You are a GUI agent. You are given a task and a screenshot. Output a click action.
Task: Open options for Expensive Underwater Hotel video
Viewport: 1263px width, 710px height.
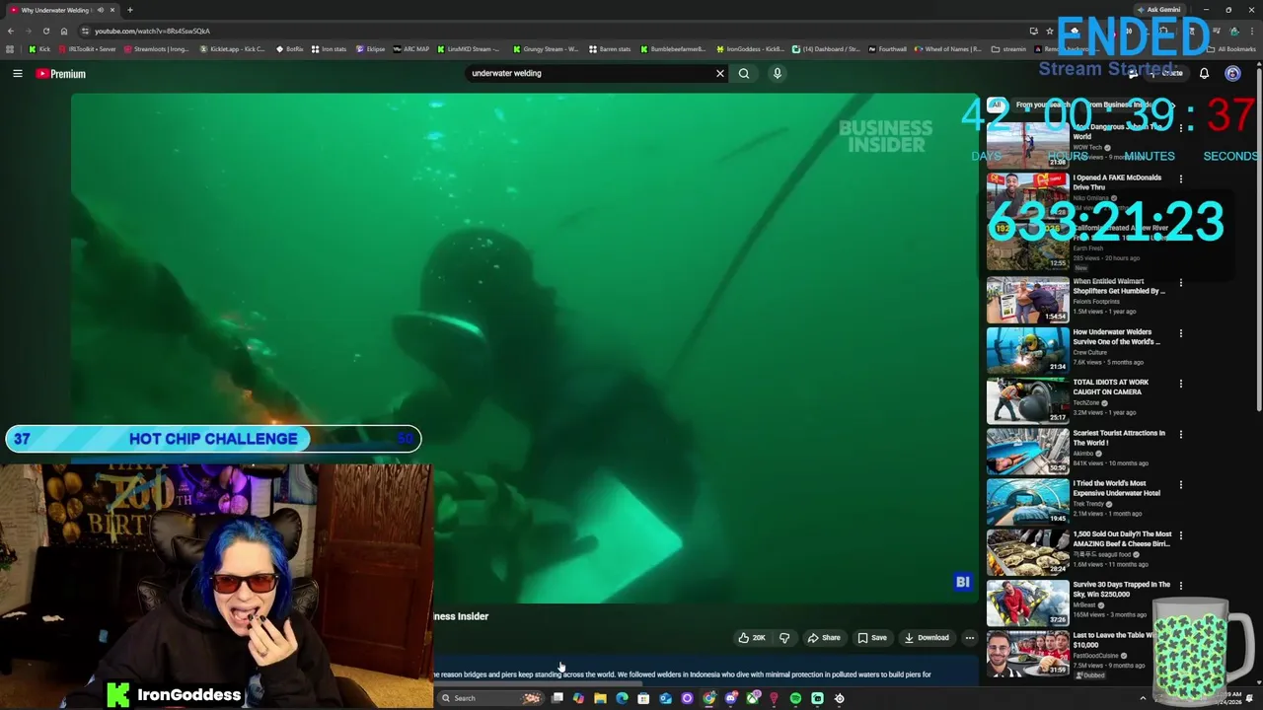(x=1181, y=484)
